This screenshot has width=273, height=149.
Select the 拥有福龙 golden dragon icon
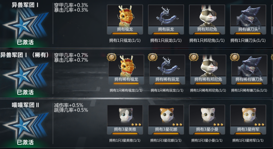click(x=125, y=19)
